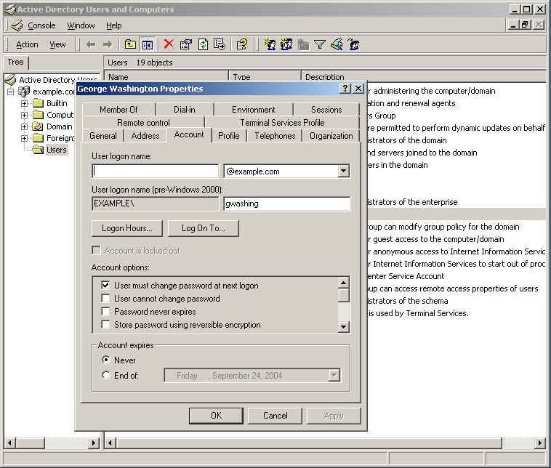Switch to the Terminal Services Profile tab

click(282, 123)
